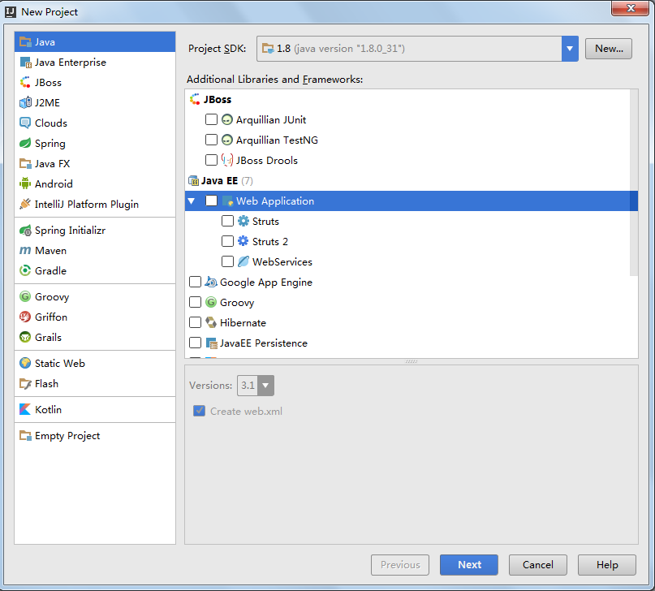Select the IntelliJ Platform Plugin icon
The width and height of the screenshot is (655, 591).
(x=25, y=205)
